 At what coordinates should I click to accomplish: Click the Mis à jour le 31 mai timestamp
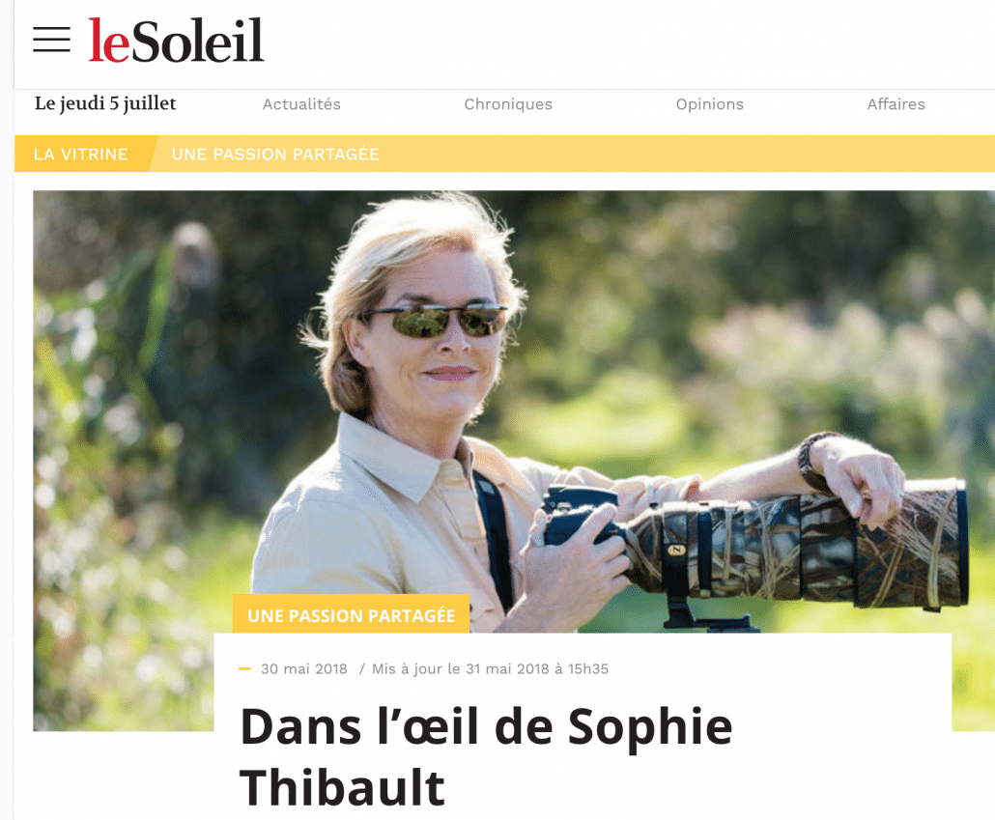[x=490, y=669]
